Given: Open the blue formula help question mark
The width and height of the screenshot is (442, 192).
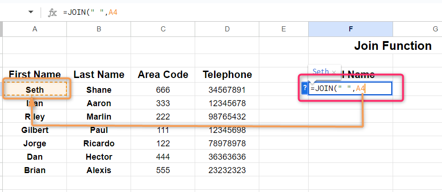Looking at the screenshot, I should 305,89.
